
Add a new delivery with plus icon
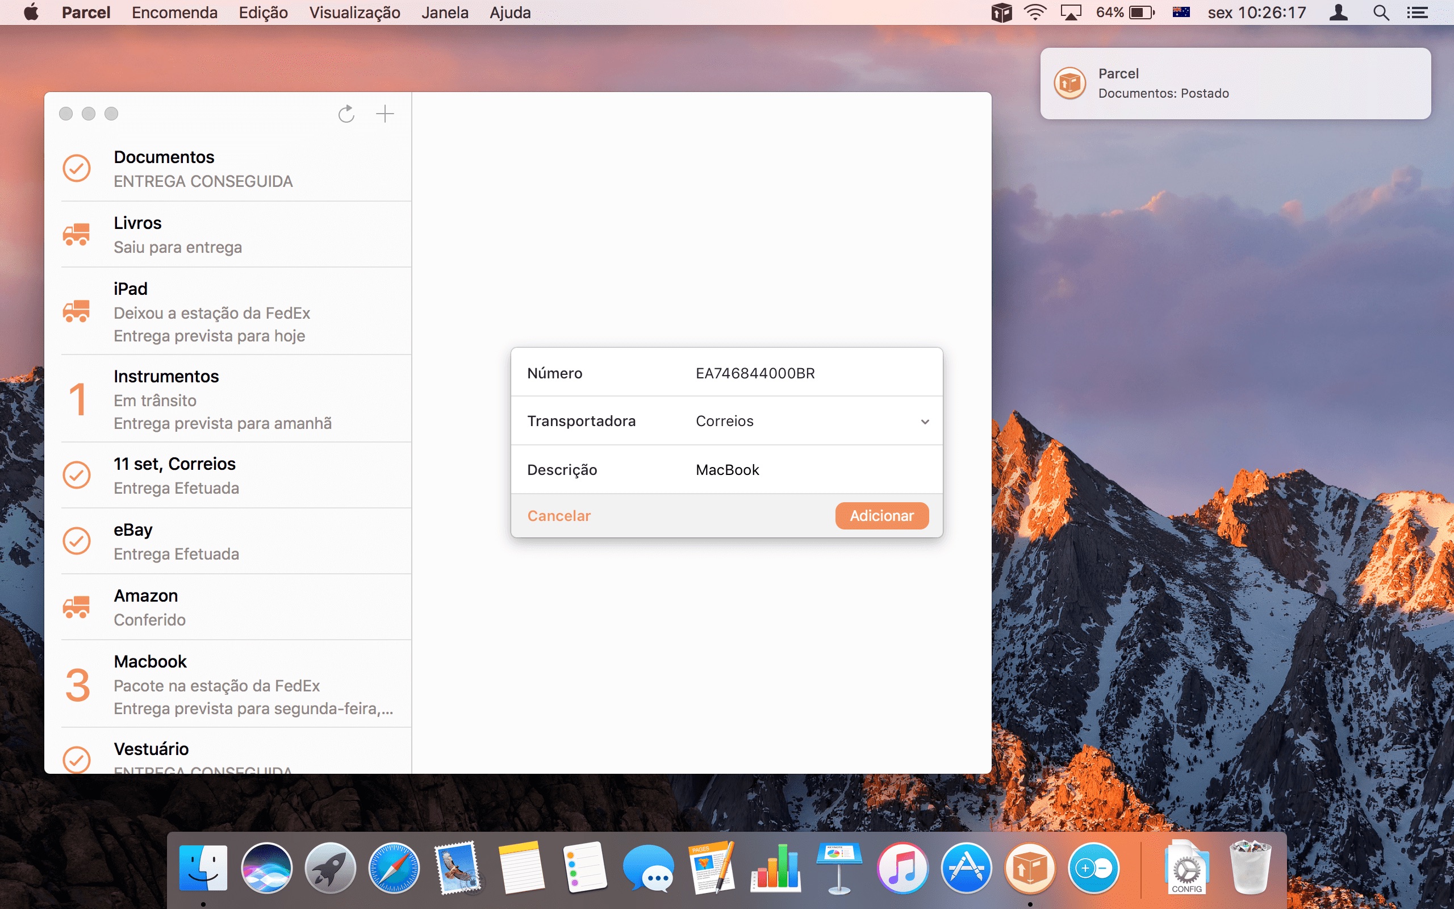(385, 114)
